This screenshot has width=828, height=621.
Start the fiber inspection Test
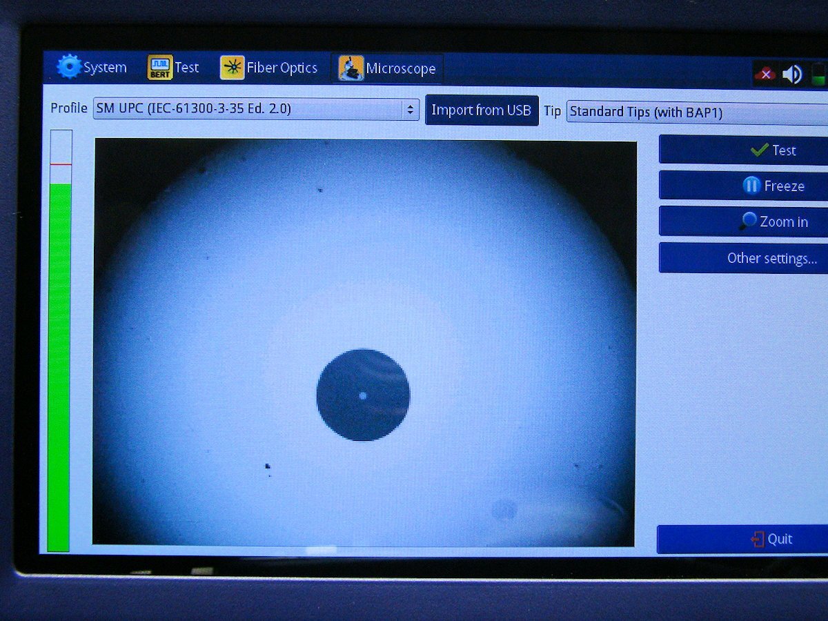tap(743, 150)
